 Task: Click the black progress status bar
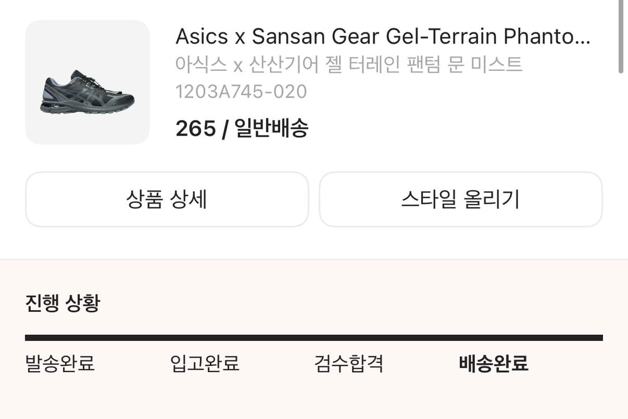(314, 338)
